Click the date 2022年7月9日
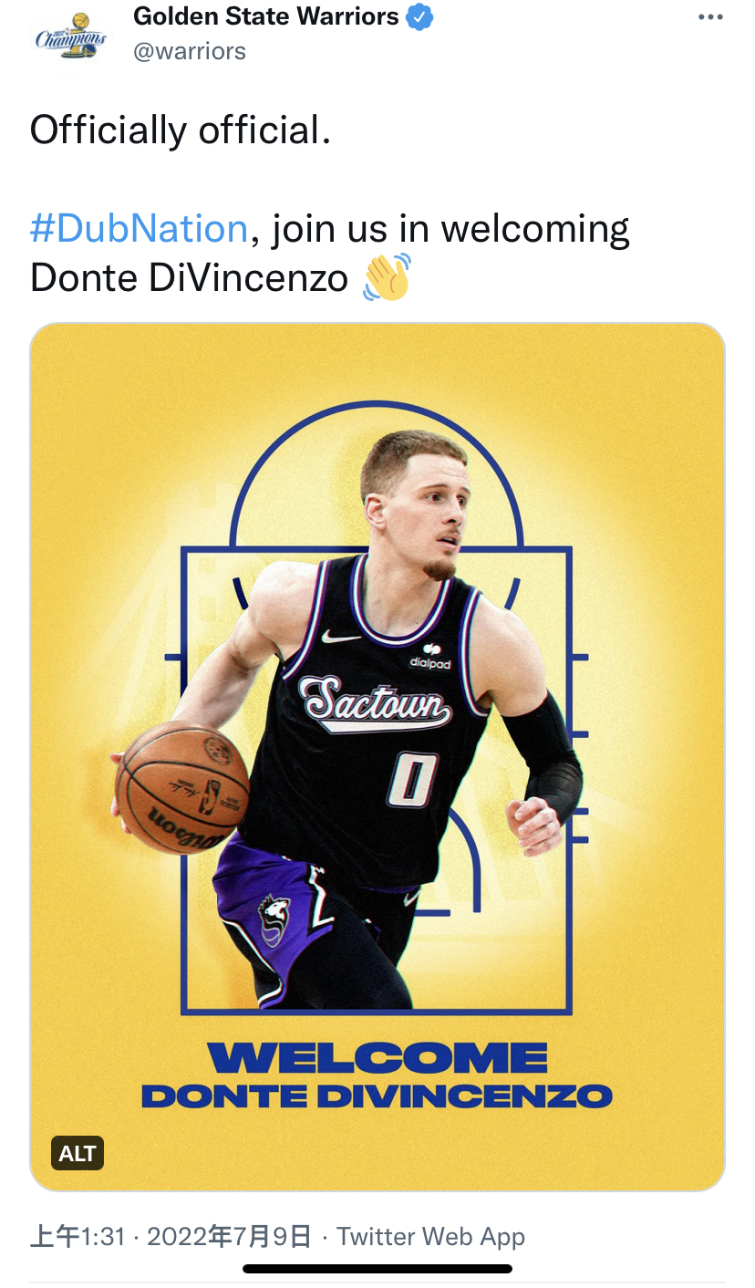Viewport: 755px width, 1288px height. click(x=230, y=1237)
